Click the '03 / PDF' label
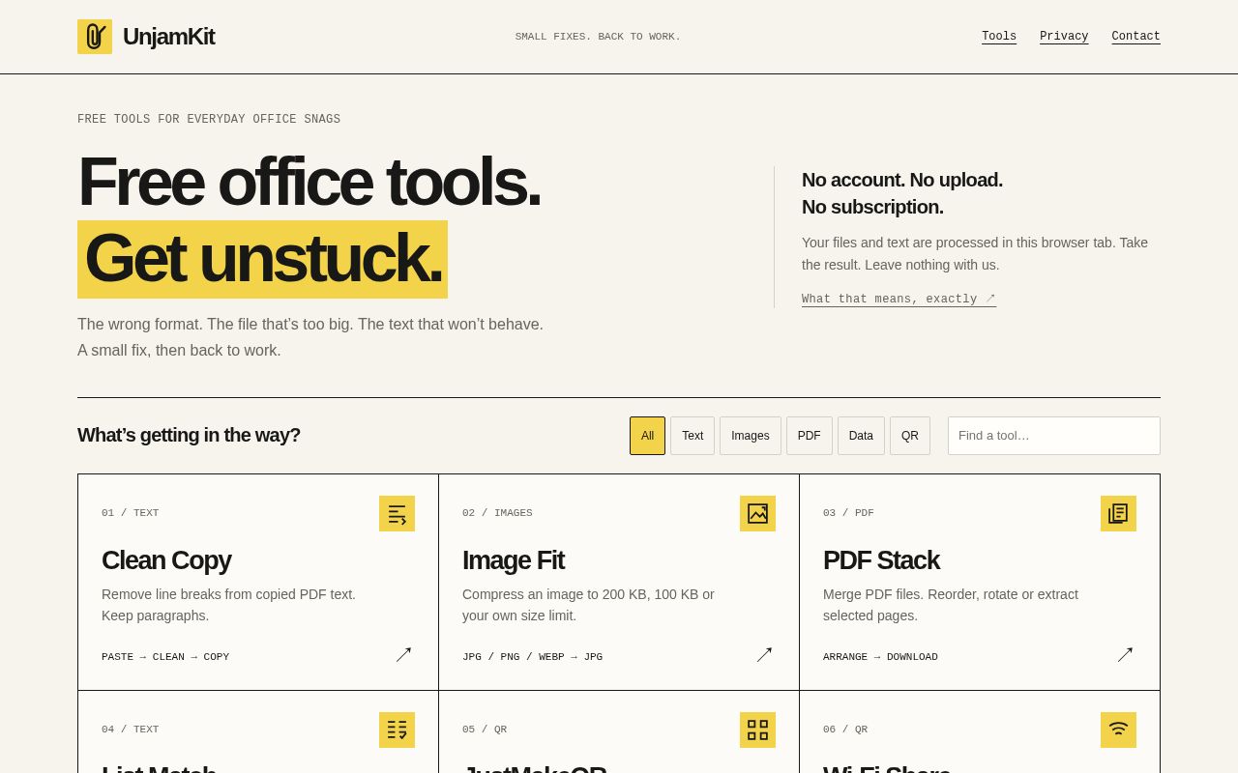 click(x=848, y=513)
